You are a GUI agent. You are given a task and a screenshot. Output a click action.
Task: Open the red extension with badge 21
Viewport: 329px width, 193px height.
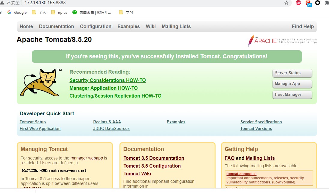pos(309,3)
